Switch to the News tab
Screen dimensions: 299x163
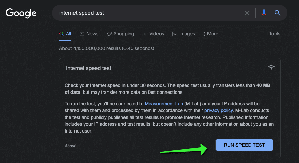[89, 34]
